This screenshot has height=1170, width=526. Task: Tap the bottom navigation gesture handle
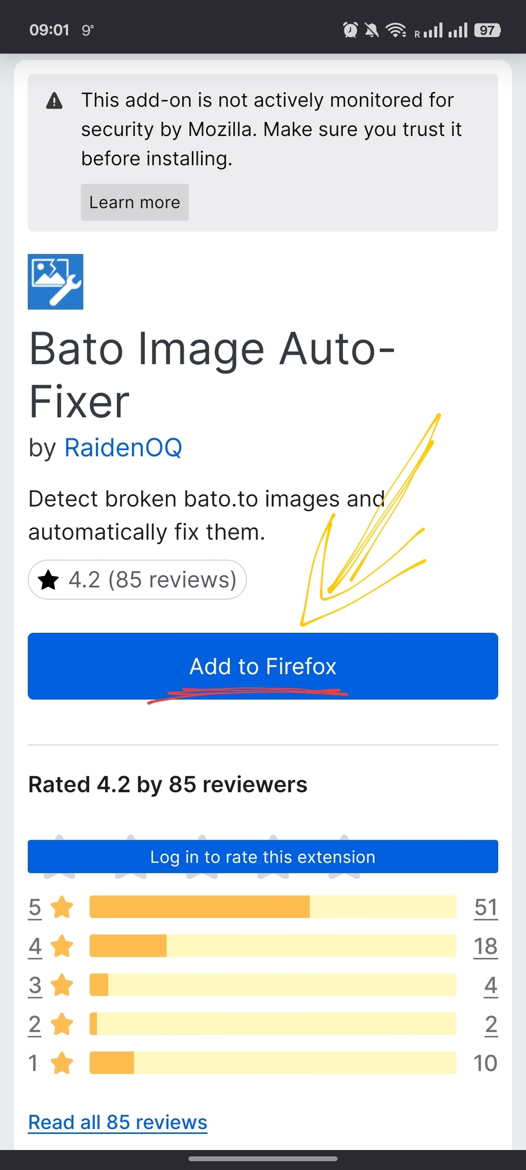pyautogui.click(x=263, y=1159)
